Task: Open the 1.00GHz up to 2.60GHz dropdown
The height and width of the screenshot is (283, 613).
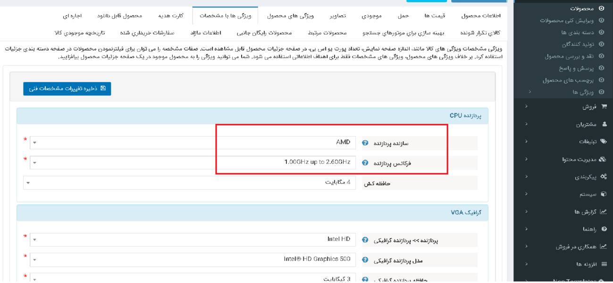Action: [x=193, y=163]
